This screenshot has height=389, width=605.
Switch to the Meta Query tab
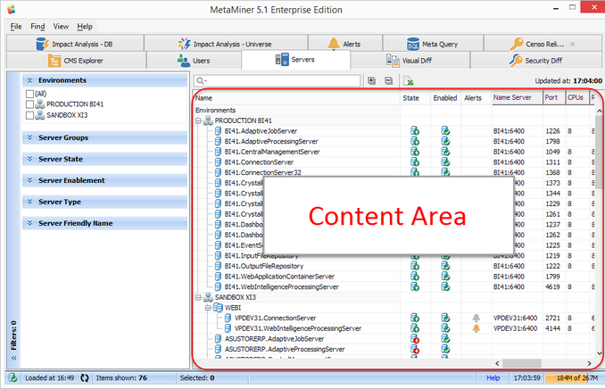tap(433, 44)
